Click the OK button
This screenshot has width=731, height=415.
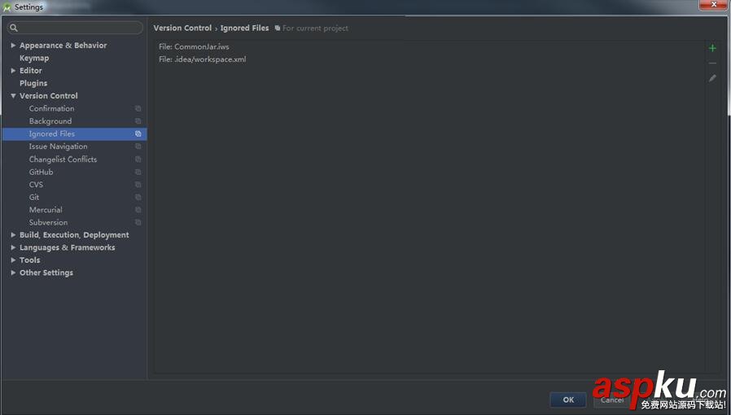(x=568, y=400)
